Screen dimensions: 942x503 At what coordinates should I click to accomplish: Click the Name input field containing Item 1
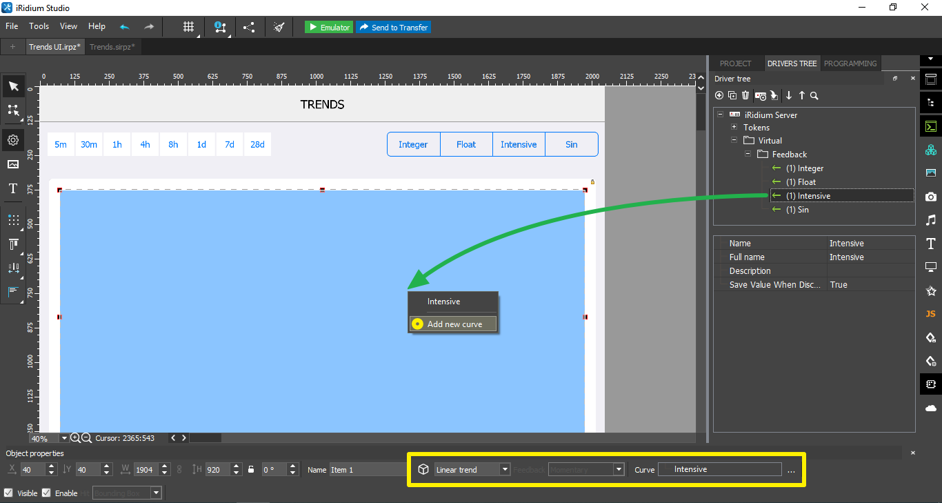[x=368, y=470]
